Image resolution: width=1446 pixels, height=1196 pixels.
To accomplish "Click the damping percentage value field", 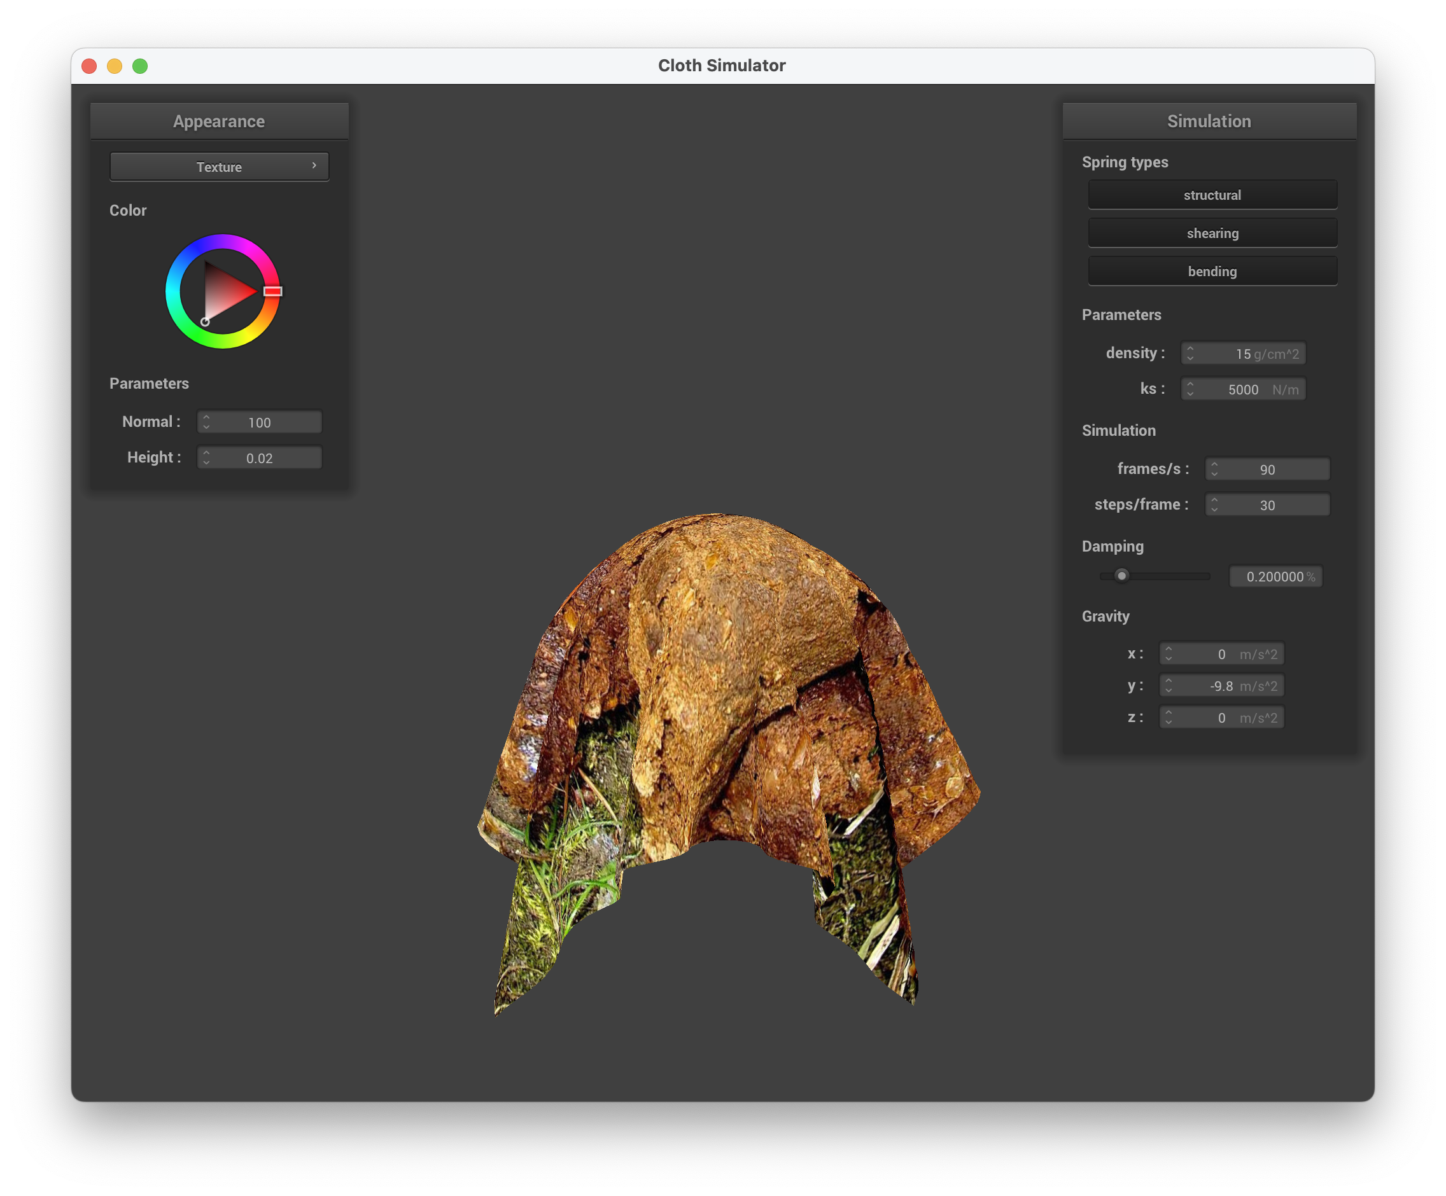I will [x=1275, y=576].
